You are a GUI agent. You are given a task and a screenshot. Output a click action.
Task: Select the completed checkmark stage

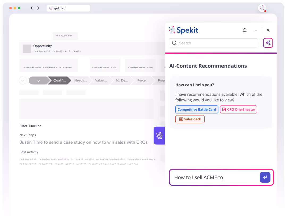click(x=39, y=80)
